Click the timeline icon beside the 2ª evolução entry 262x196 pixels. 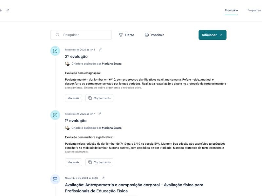55,51
